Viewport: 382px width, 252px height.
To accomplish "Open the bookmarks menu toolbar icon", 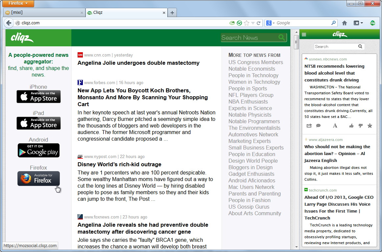I will 356,23.
